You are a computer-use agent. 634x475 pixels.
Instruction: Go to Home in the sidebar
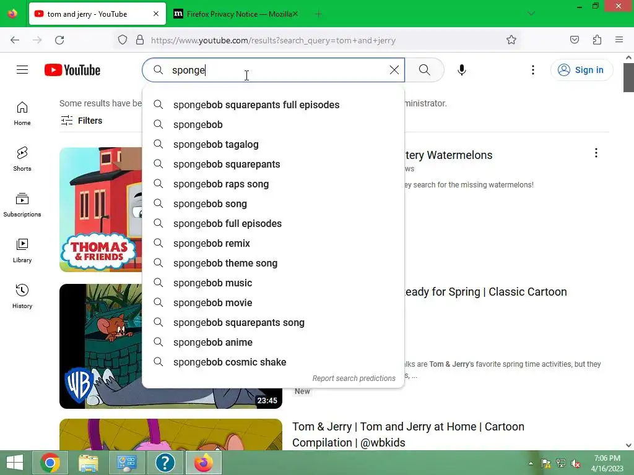[22, 114]
